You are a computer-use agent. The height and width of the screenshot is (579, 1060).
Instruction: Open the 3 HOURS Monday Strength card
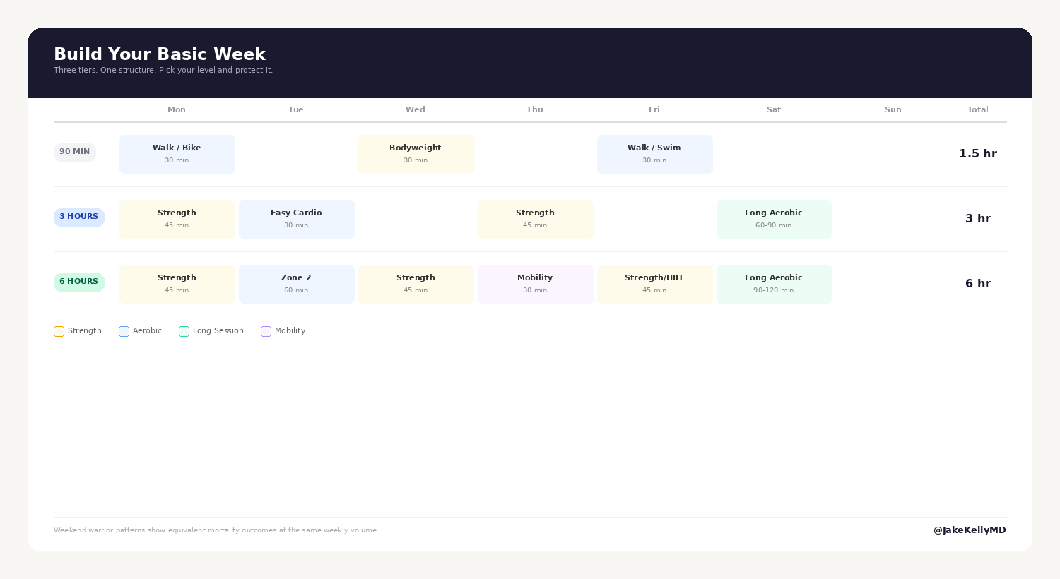(177, 219)
